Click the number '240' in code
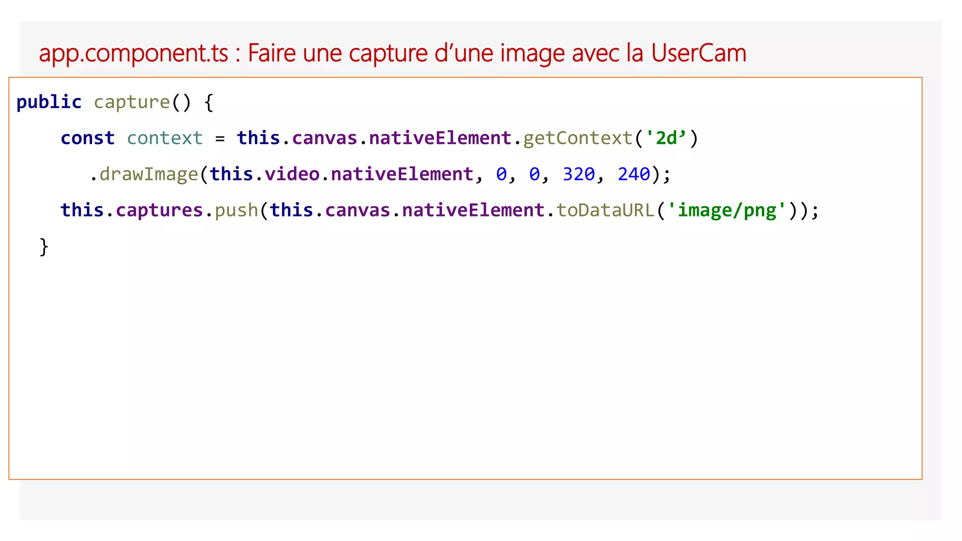 coord(634,174)
